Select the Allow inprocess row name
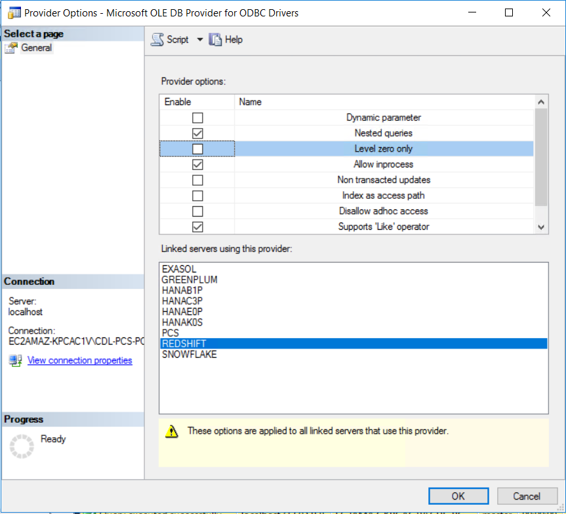The width and height of the screenshot is (566, 514). pos(384,164)
